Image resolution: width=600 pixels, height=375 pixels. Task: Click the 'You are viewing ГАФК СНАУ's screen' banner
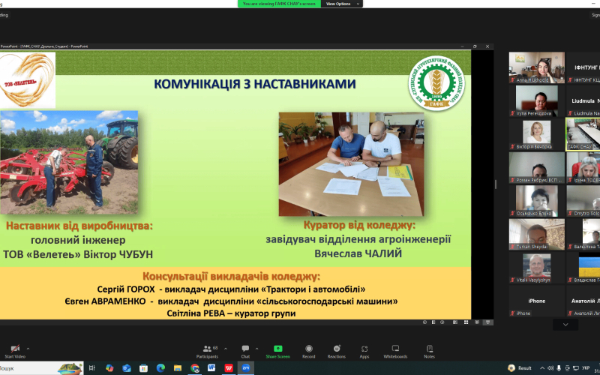(279, 4)
